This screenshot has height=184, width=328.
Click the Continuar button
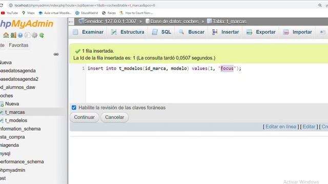point(84,117)
